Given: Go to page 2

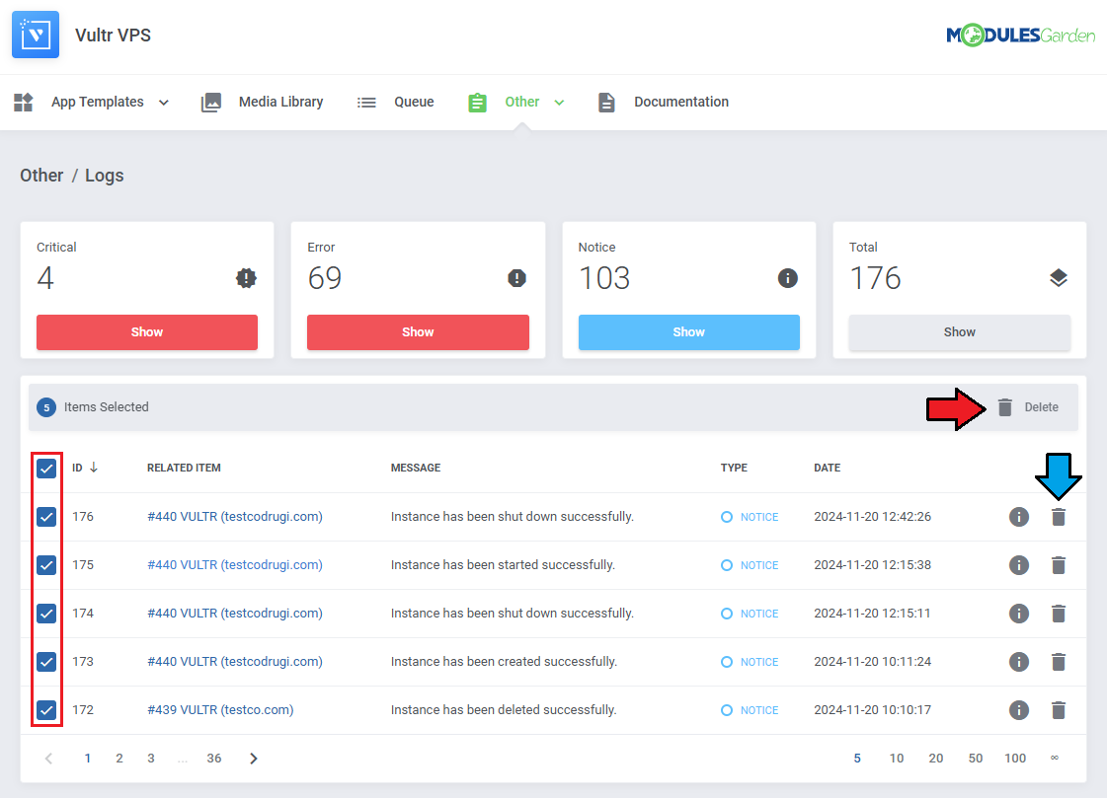Looking at the screenshot, I should (119, 759).
